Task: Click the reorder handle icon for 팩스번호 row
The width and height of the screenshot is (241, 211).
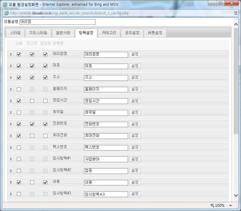Action: 11,147
